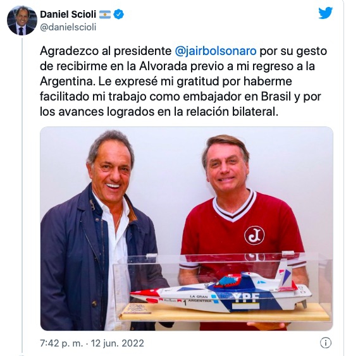Click the @danielscioli handle
This screenshot has width=346, height=356.
(68, 27)
